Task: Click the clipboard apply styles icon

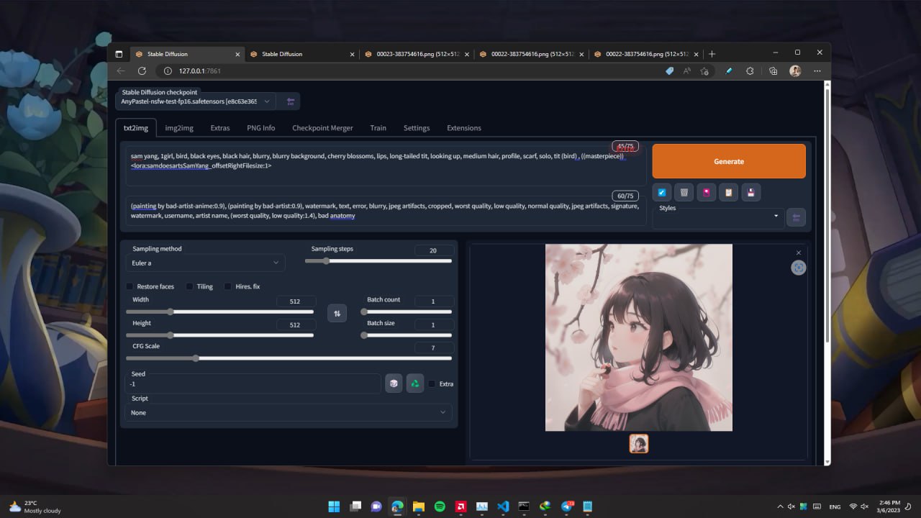Action: (x=729, y=192)
